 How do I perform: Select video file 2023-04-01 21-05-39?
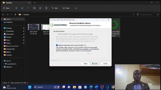[x=33, y=29]
